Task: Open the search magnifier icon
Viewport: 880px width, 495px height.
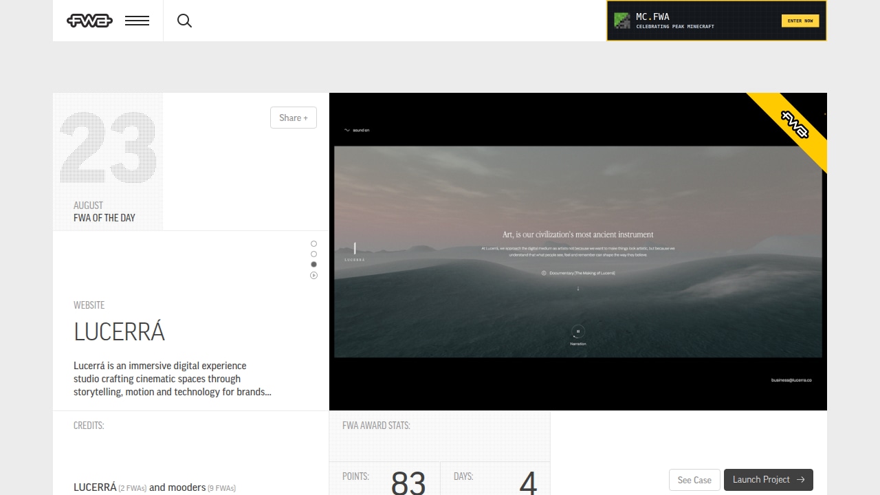Action: (184, 21)
